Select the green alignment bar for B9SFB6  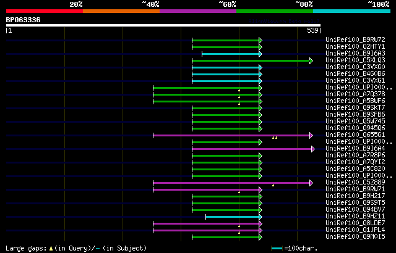point(225,115)
